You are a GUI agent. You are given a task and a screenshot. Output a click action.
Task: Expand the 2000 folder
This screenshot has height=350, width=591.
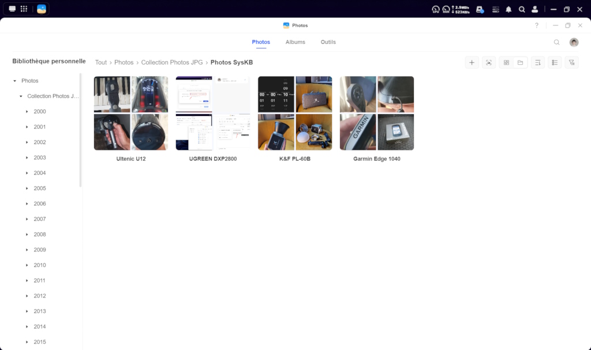[x=27, y=111]
